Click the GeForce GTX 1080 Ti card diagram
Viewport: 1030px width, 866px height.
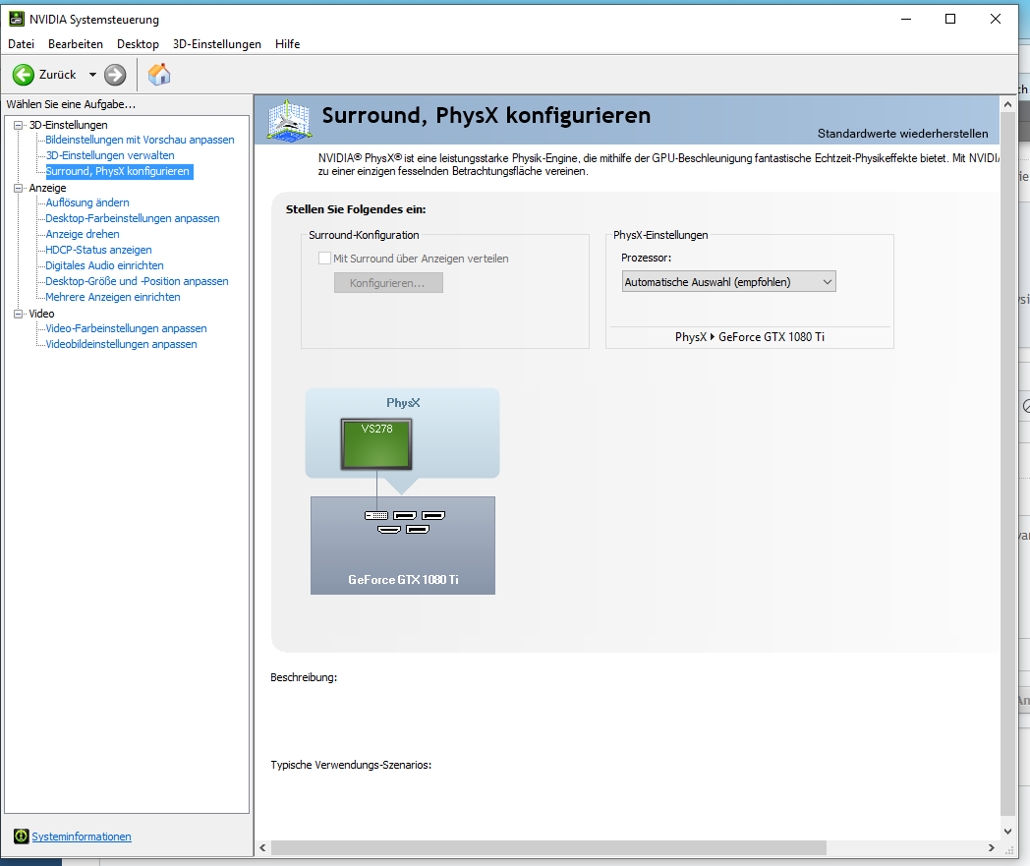[x=403, y=546]
